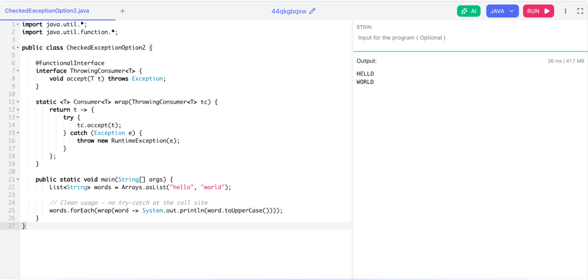Click @FunctionalInterface annotation on line 6
This screenshot has height=280, width=588.
[70, 63]
